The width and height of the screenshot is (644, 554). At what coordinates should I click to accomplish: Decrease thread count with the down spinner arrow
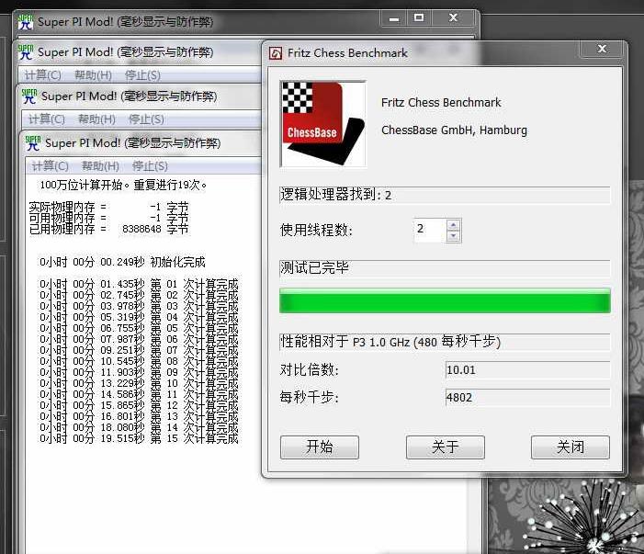pyautogui.click(x=453, y=236)
